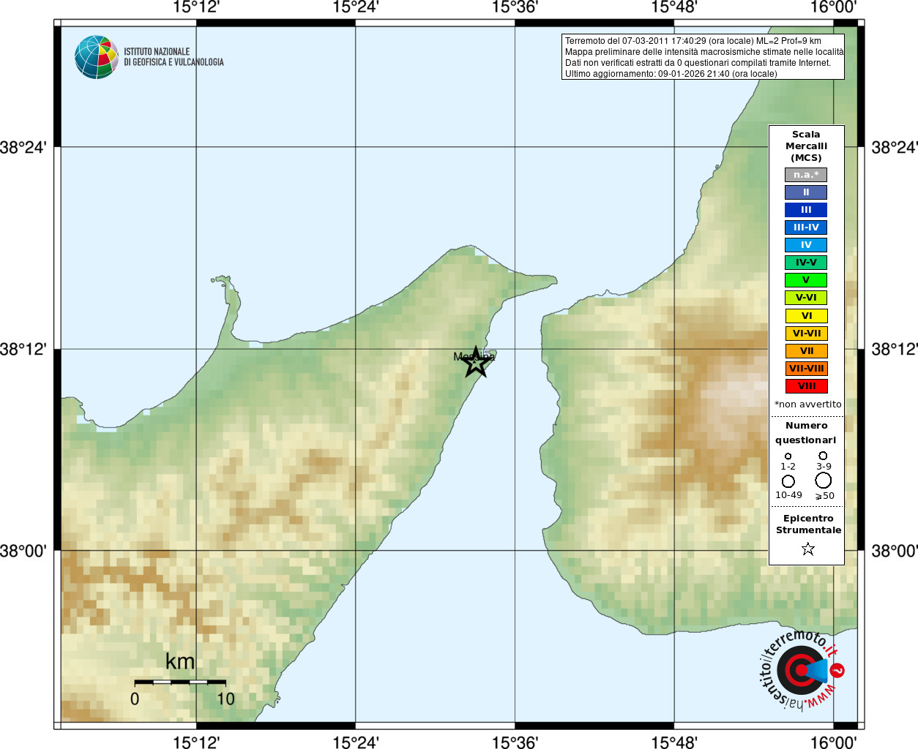The image size is (918, 749).
Task: Select the green V intensity swatch
Action: 806,280
